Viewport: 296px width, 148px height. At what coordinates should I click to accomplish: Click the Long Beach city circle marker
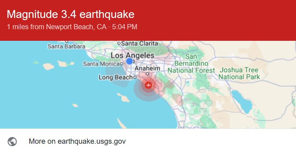[x=135, y=77]
